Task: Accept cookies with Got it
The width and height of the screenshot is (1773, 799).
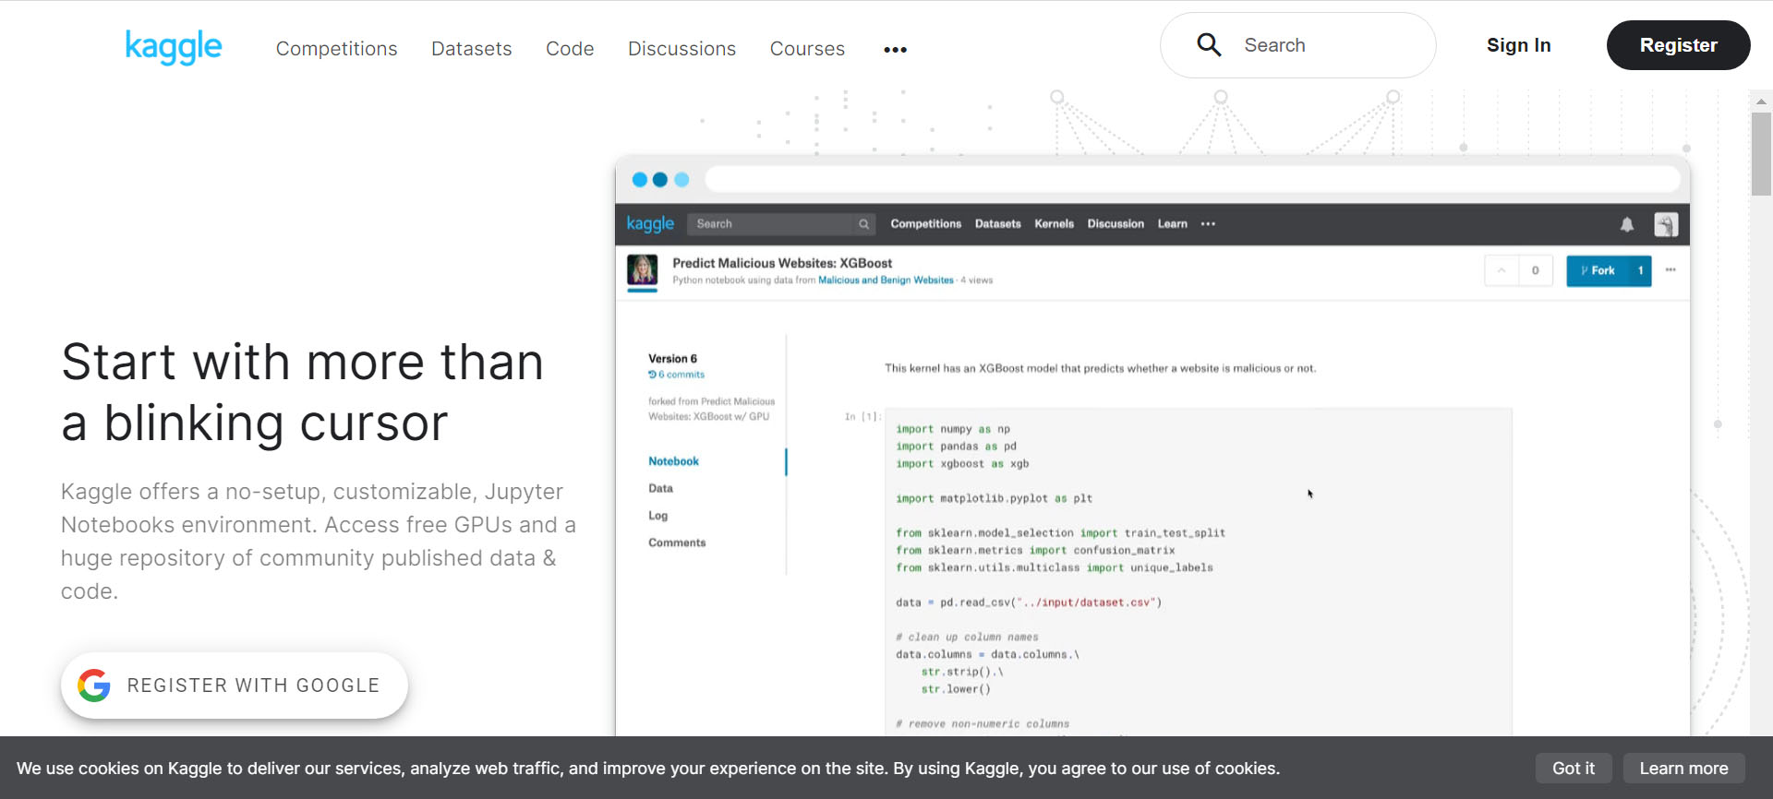Action: [1574, 768]
